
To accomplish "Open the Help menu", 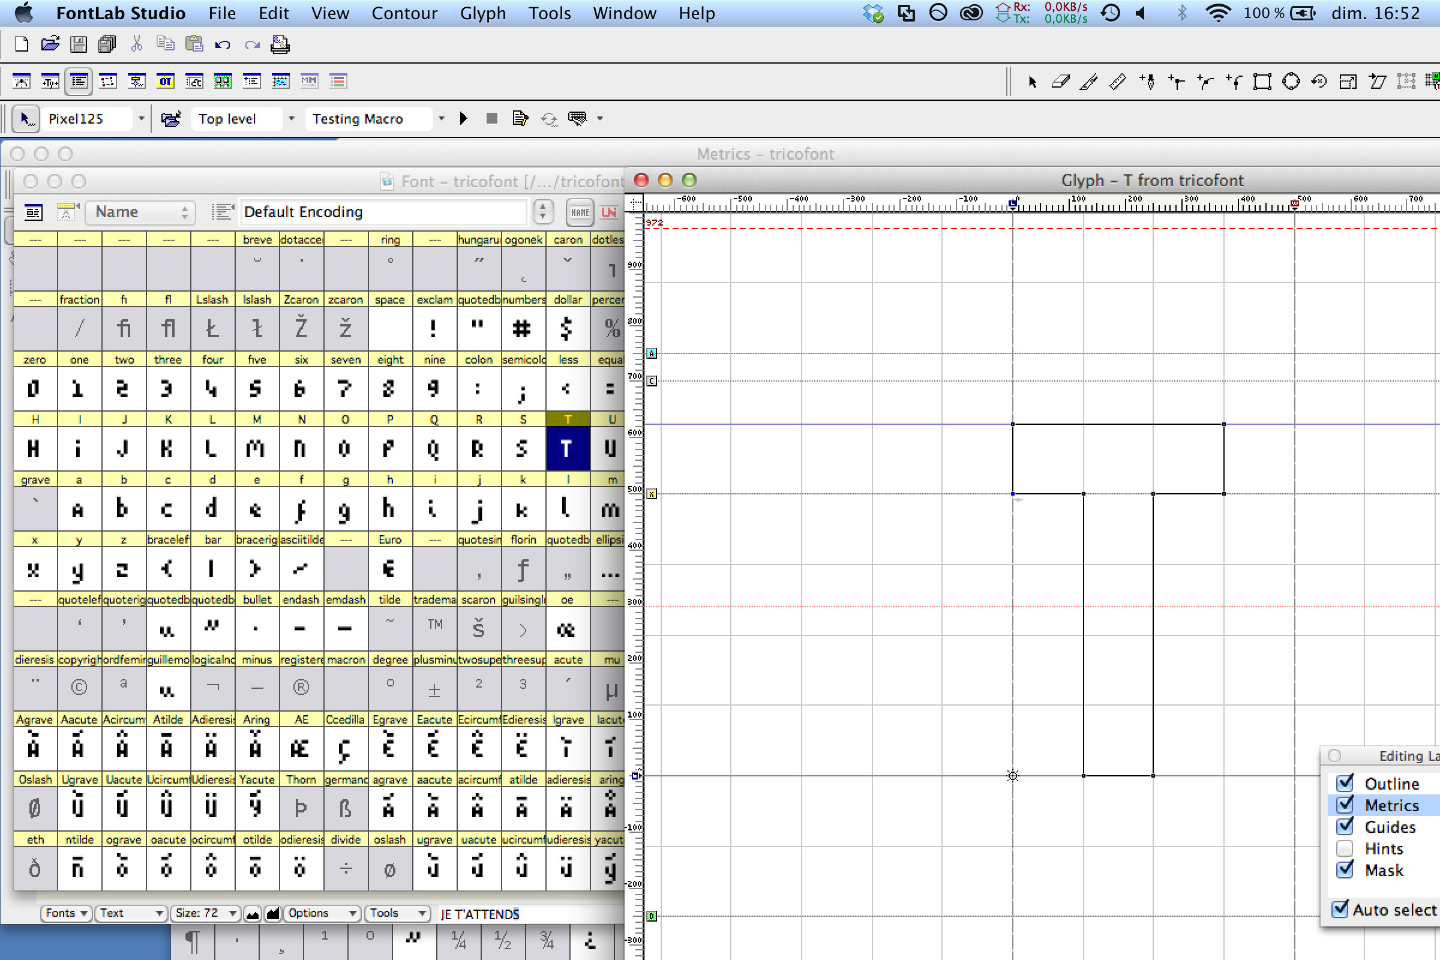I will click(x=697, y=13).
